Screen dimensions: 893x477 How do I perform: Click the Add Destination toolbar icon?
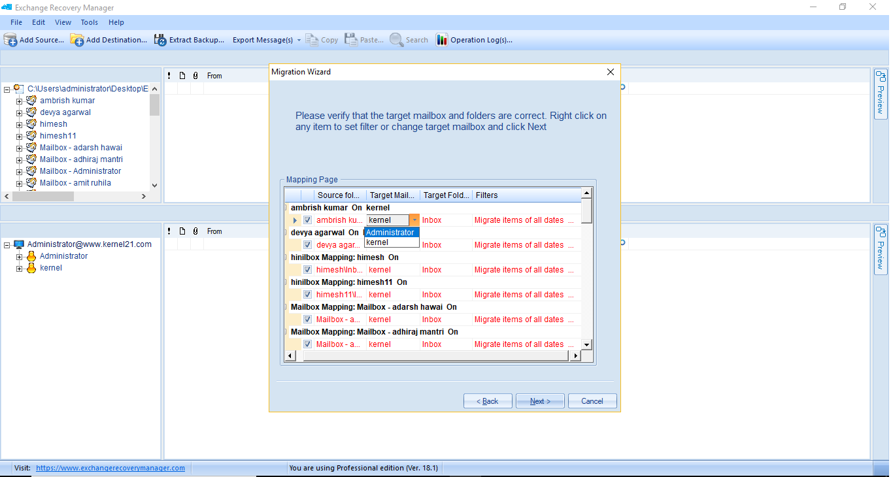[x=77, y=40]
